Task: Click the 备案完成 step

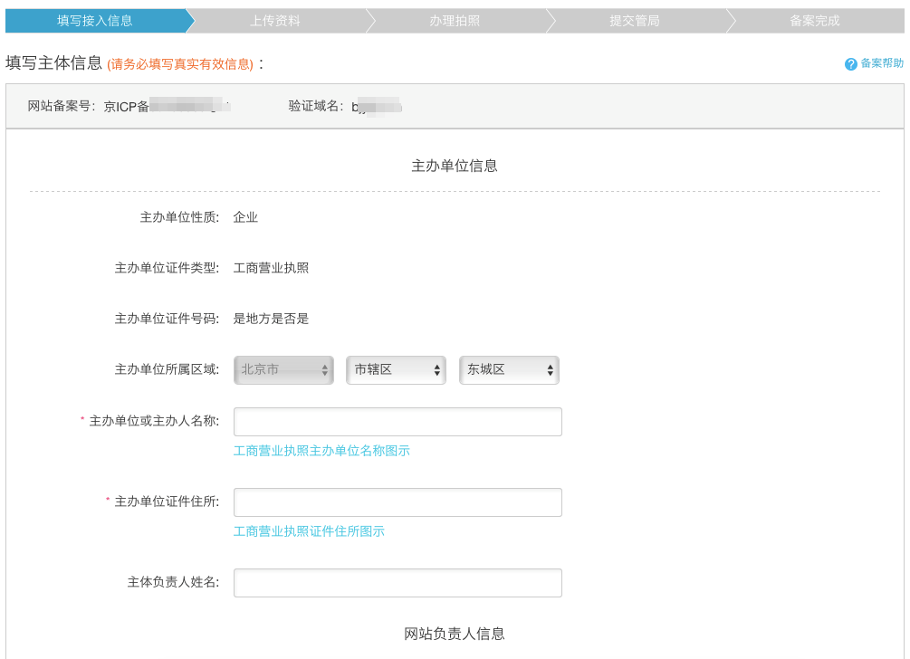Action: (813, 19)
